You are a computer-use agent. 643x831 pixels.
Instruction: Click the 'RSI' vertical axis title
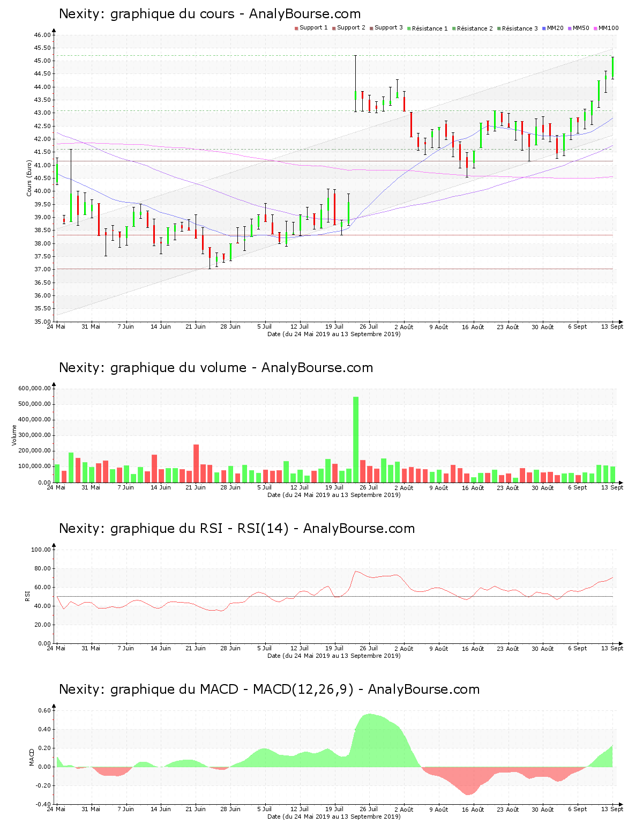(27, 596)
